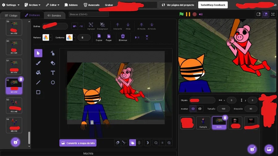The width and height of the screenshot is (278, 156).
Task: Click Convertir a mapa de bits
Action: pos(78,143)
